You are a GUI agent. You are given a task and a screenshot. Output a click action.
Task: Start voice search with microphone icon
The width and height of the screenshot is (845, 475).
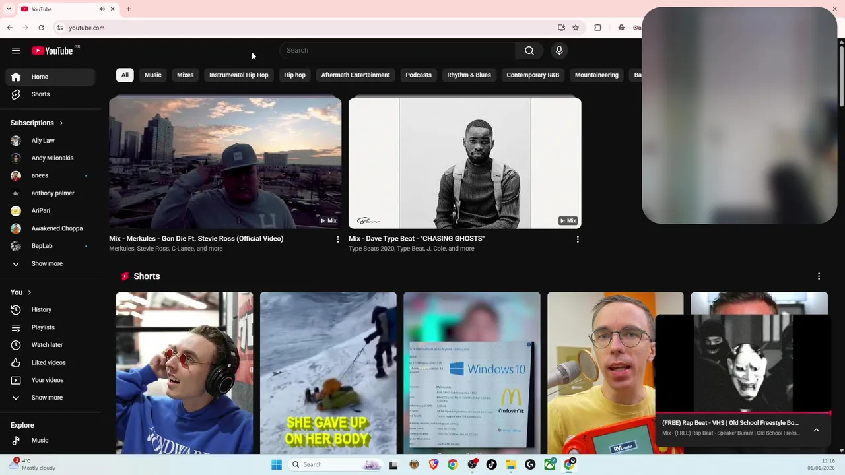tap(559, 51)
